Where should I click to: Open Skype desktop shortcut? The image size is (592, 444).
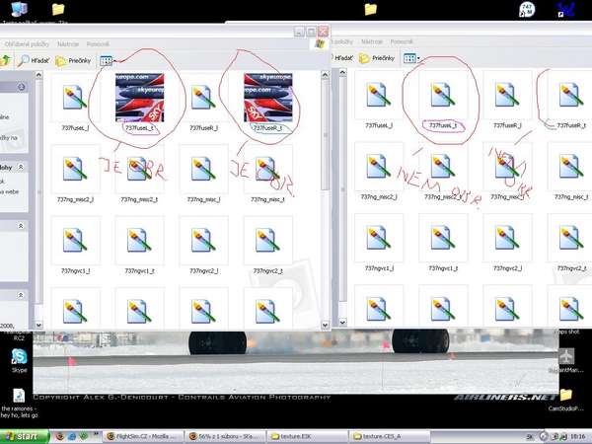(19, 360)
